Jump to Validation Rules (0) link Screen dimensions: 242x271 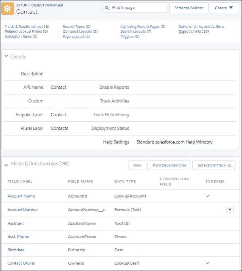pyautogui.click(x=21, y=36)
